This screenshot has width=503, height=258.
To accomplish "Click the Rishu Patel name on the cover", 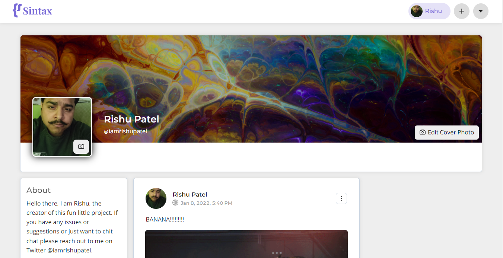I will (131, 119).
